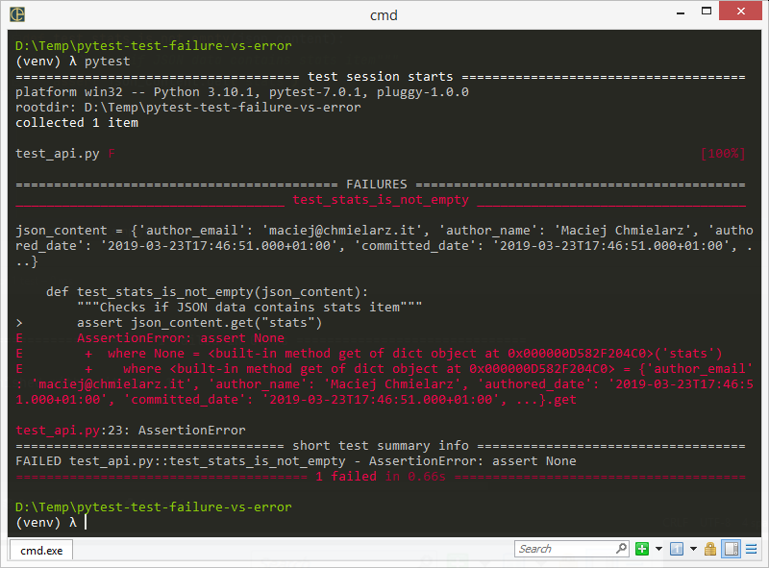
Task: Click the green new console plus icon
Action: tap(642, 549)
